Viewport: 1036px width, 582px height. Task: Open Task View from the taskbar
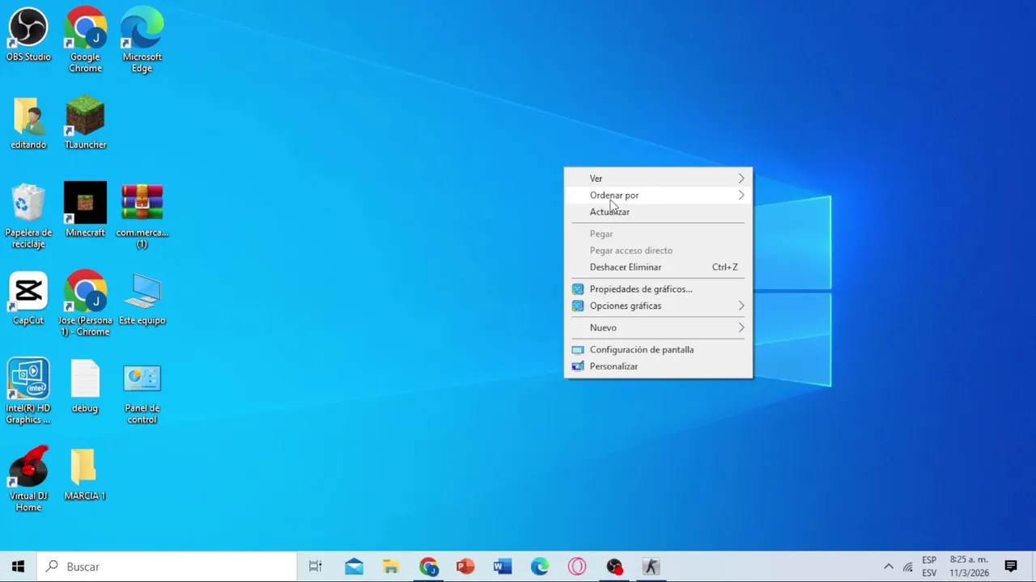[x=316, y=567]
